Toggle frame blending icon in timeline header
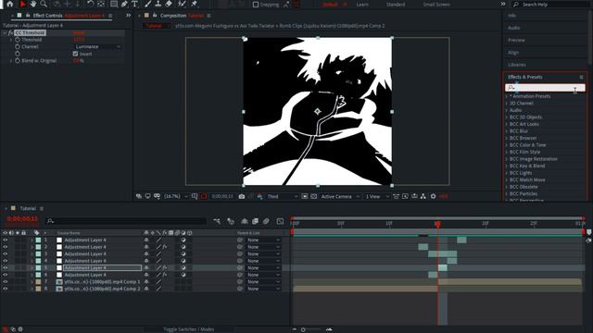593x333 pixels. click(x=256, y=221)
